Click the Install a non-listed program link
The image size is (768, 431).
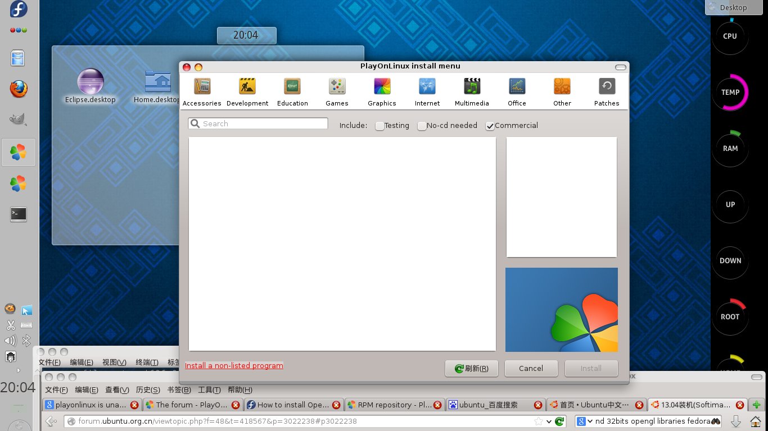(x=234, y=365)
